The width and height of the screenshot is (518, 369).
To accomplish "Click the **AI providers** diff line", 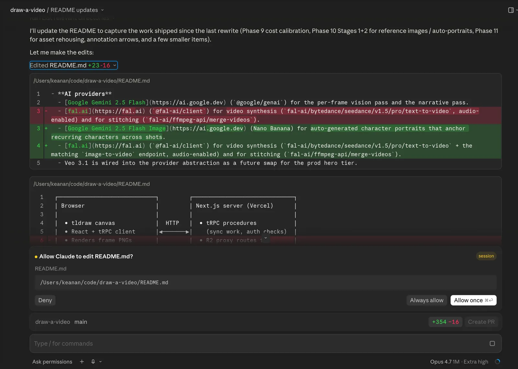I will coord(84,94).
